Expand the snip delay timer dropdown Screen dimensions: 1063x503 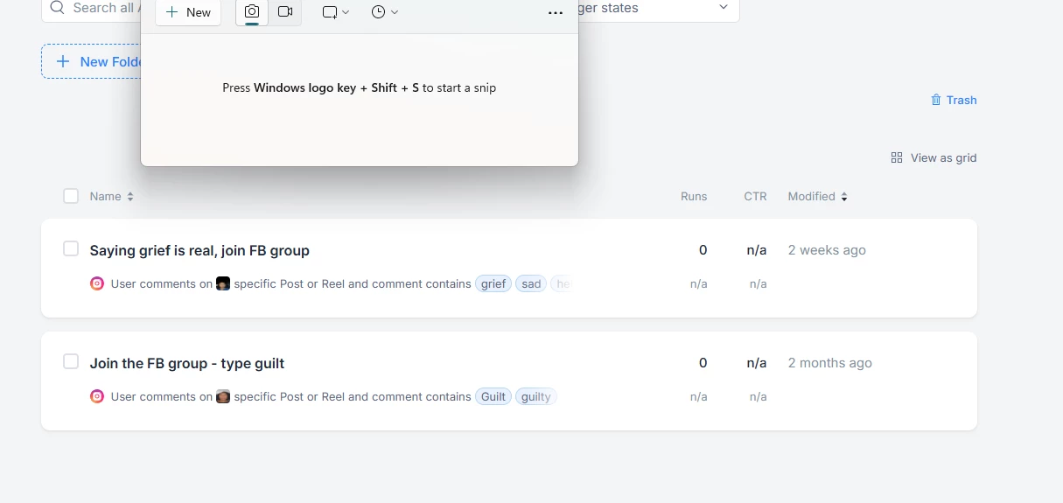pos(384,12)
